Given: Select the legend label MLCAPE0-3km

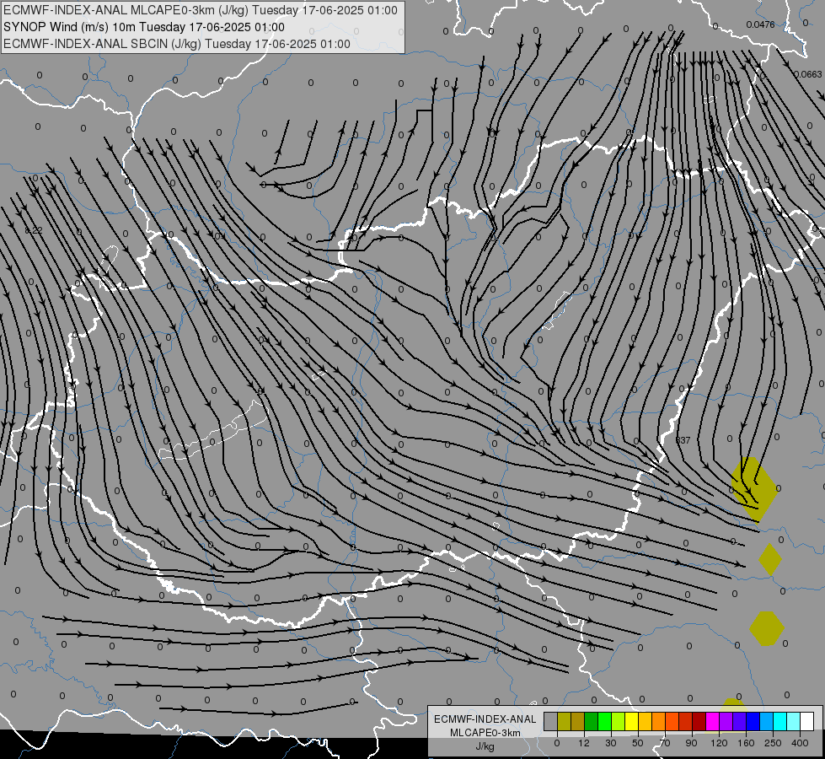Looking at the screenshot, I should point(485,733).
